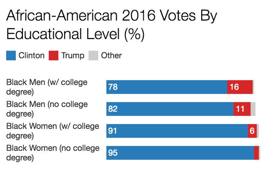265x170 pixels.
Task: Click the red 16 bar segment
Action: (x=240, y=87)
